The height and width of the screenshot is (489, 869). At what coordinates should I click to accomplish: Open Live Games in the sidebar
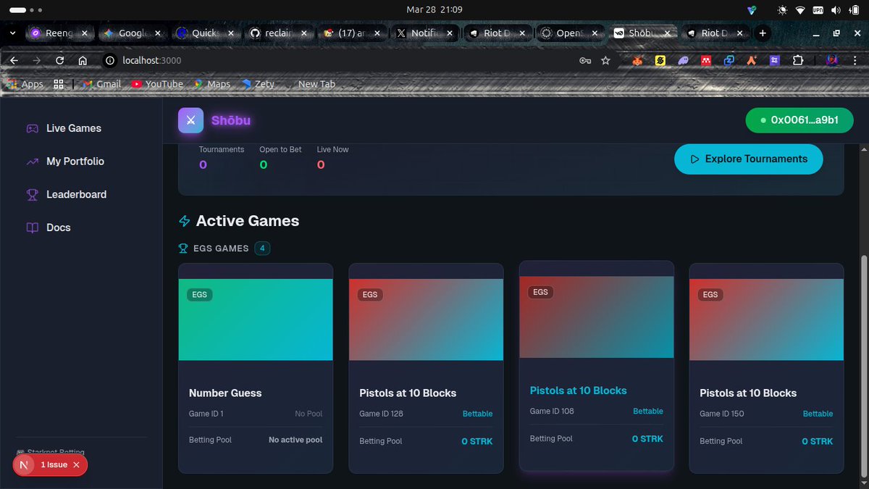[x=74, y=128]
